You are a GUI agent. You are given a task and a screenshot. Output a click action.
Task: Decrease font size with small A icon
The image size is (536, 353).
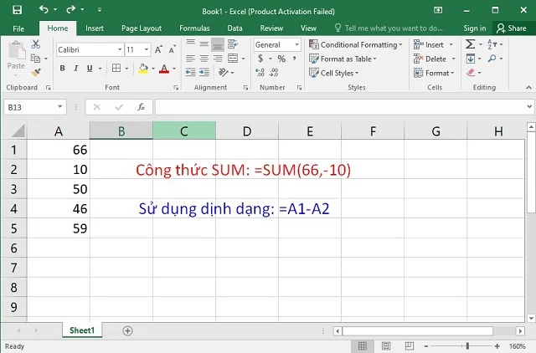(x=173, y=49)
